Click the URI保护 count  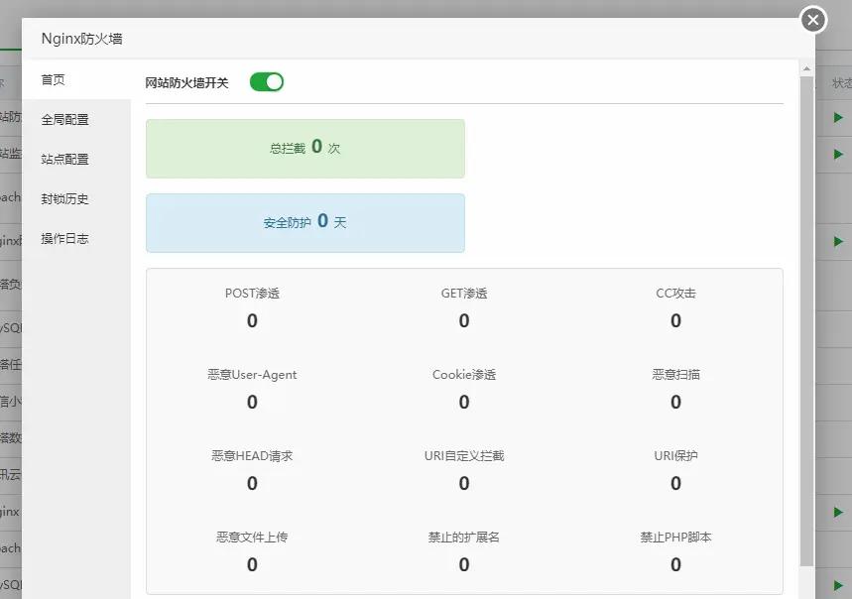tap(675, 483)
